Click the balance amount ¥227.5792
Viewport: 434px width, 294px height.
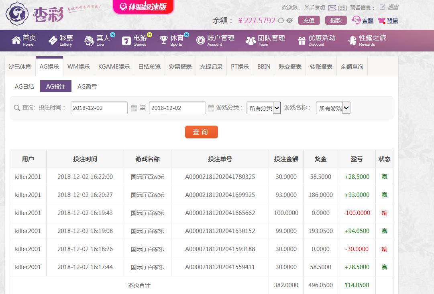coord(257,20)
